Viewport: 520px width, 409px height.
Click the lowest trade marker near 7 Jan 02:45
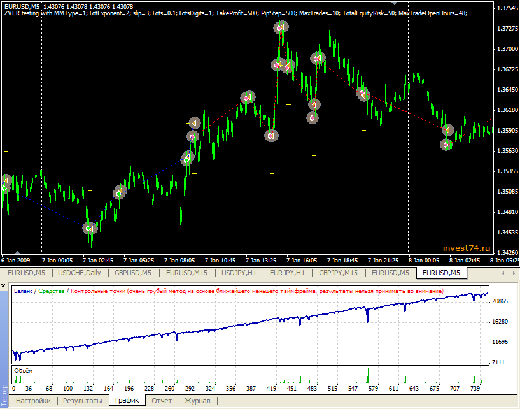coord(90,228)
